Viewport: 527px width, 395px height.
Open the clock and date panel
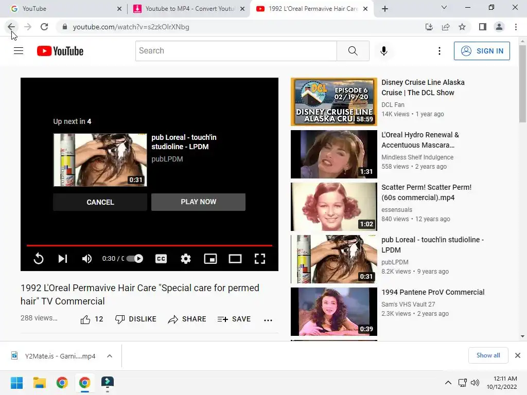point(502,383)
